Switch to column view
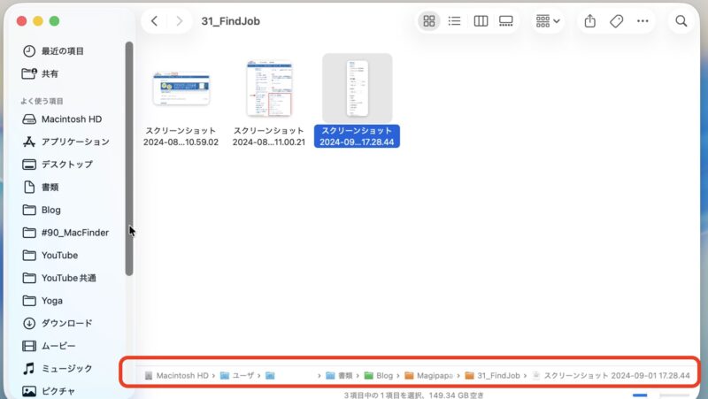The width and height of the screenshot is (708, 399). (x=481, y=21)
